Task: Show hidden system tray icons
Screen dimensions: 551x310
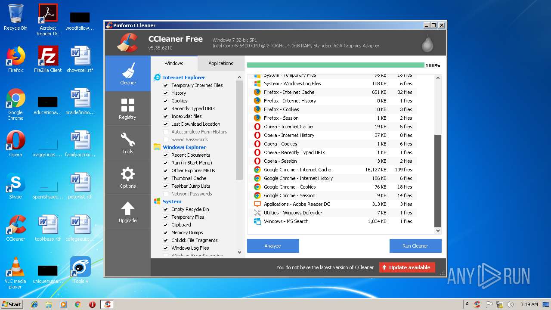Action: tap(467, 304)
